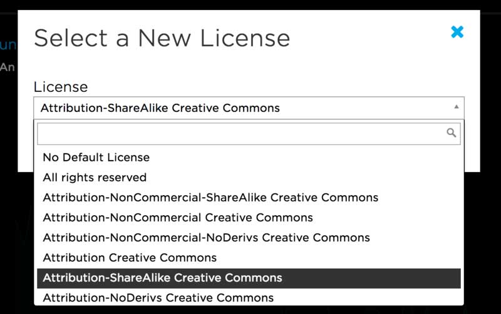
Task: Choose Attribution-NonCommercial-NoDerivs Creative Commons
Action: pos(206,238)
